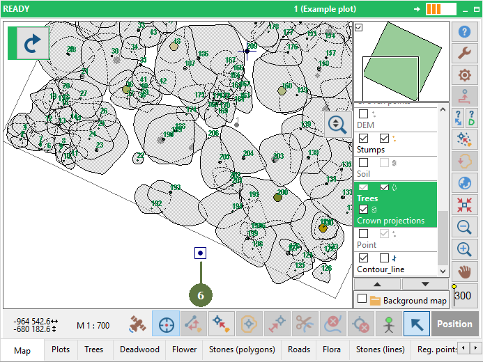Viewport: 483px width, 362px height.
Task: Zoom in using the plus magnifier
Action: (464, 249)
